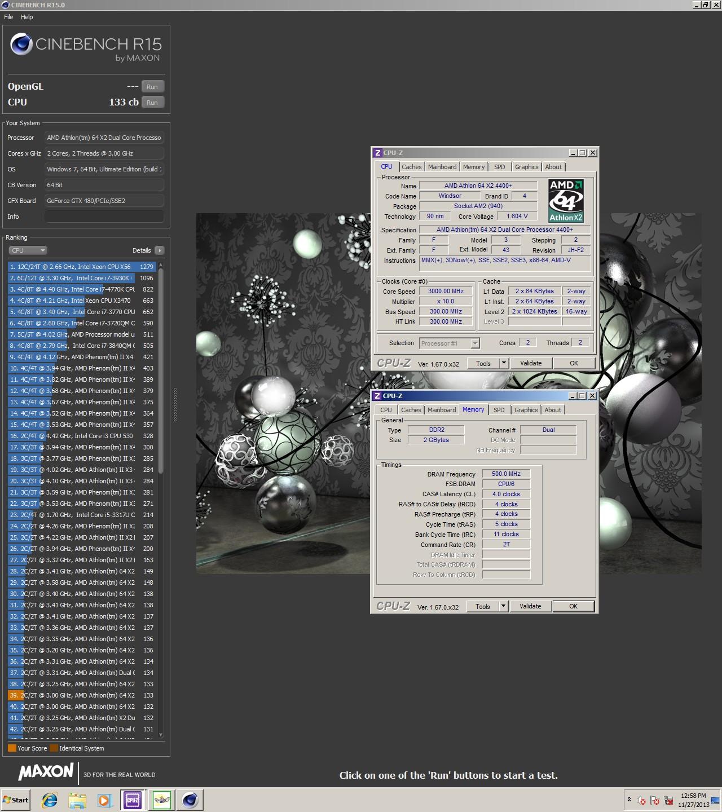This screenshot has height=812, width=722.
Task: Click the Cinebench window title icon
Action: coord(5,5)
